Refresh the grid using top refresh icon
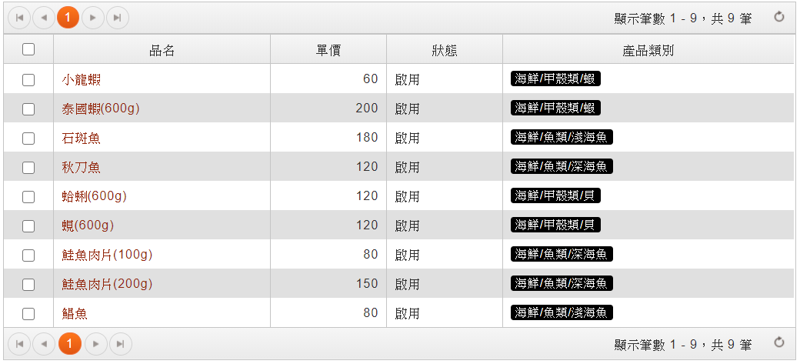The height and width of the screenshot is (364, 800). pyautogui.click(x=778, y=18)
